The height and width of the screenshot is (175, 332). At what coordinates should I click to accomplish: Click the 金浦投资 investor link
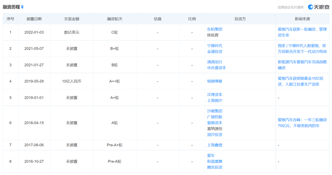(215, 52)
